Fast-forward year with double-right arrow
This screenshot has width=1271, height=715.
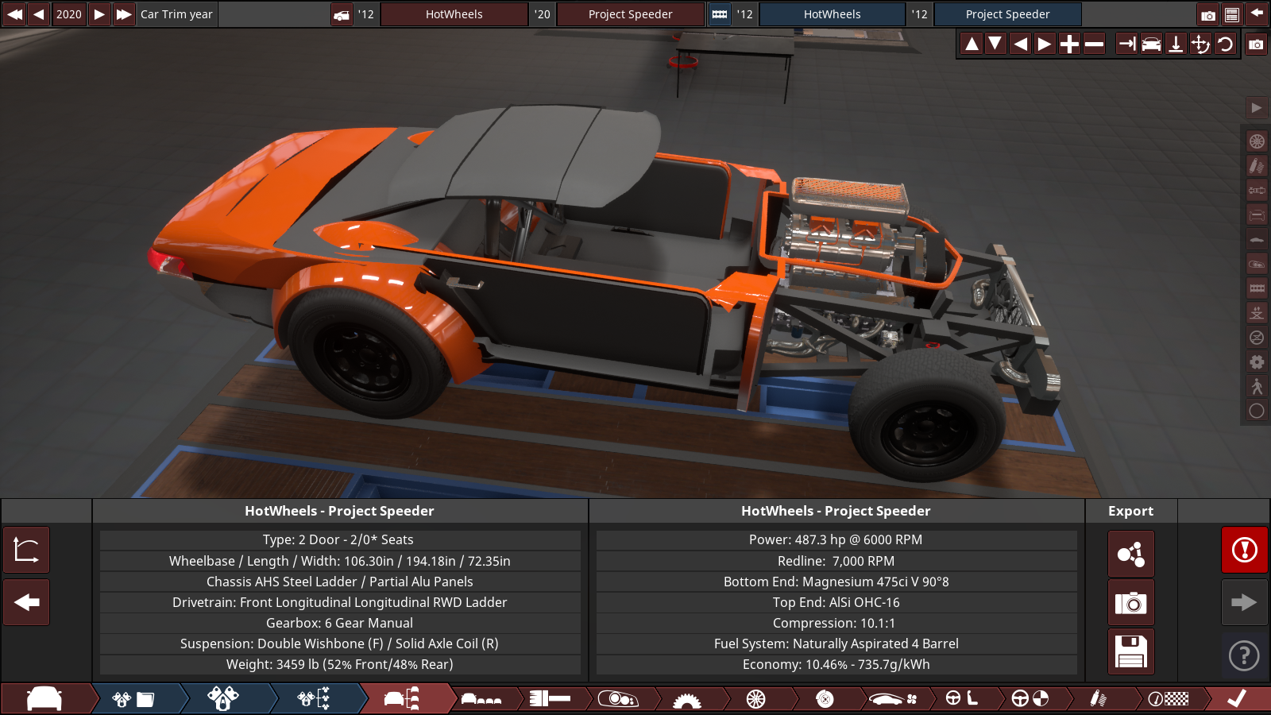click(123, 14)
